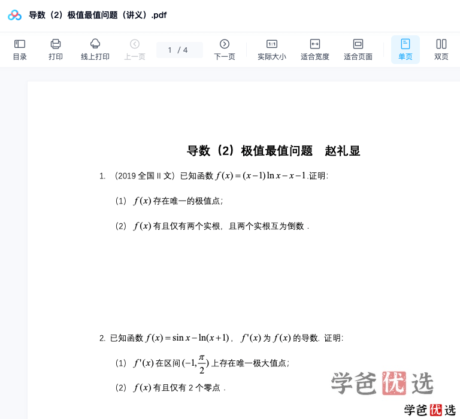Click the line 上存在唯一极大值点
The height and width of the screenshot is (419, 460).
coord(202,363)
